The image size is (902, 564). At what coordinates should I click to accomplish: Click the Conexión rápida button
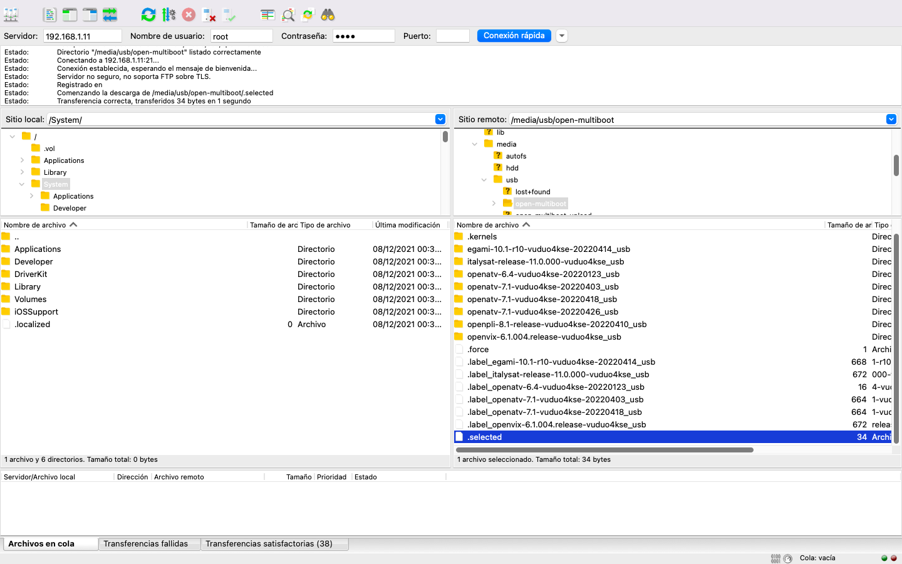pos(514,36)
